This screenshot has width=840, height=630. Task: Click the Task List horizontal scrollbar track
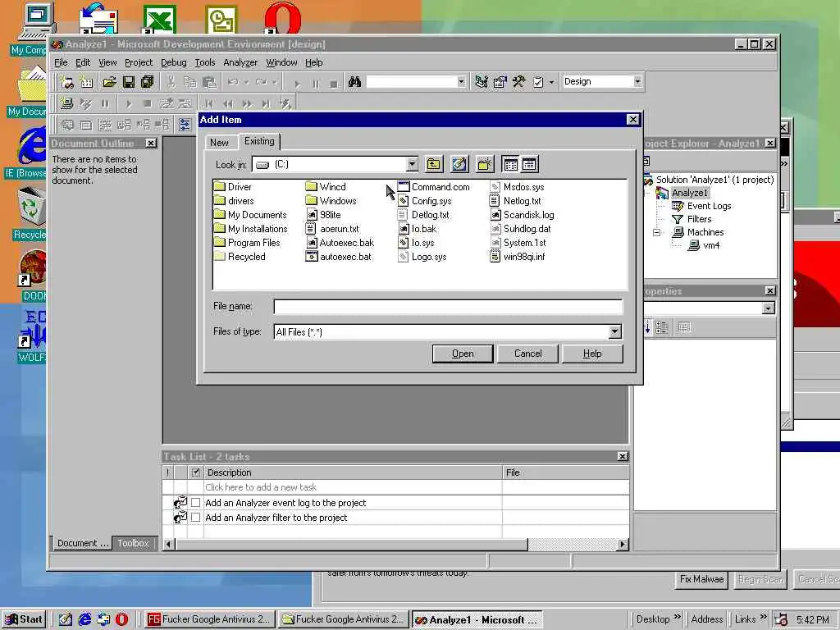tap(572, 545)
